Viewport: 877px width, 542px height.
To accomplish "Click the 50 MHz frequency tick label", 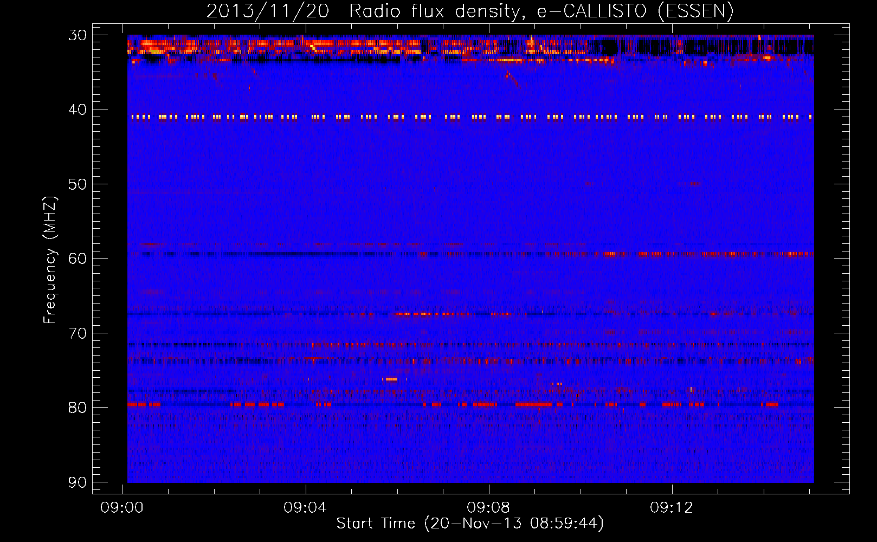I will (x=78, y=184).
